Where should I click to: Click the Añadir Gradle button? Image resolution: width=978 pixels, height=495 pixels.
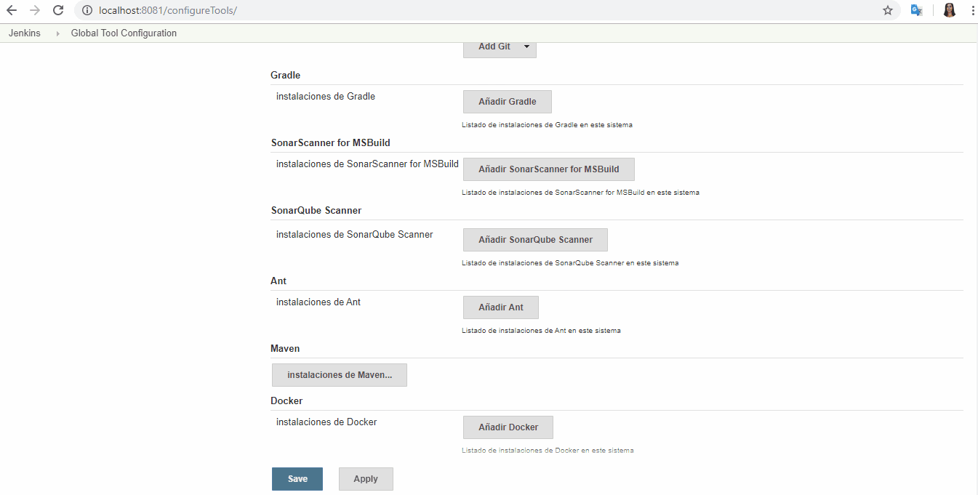coord(507,101)
